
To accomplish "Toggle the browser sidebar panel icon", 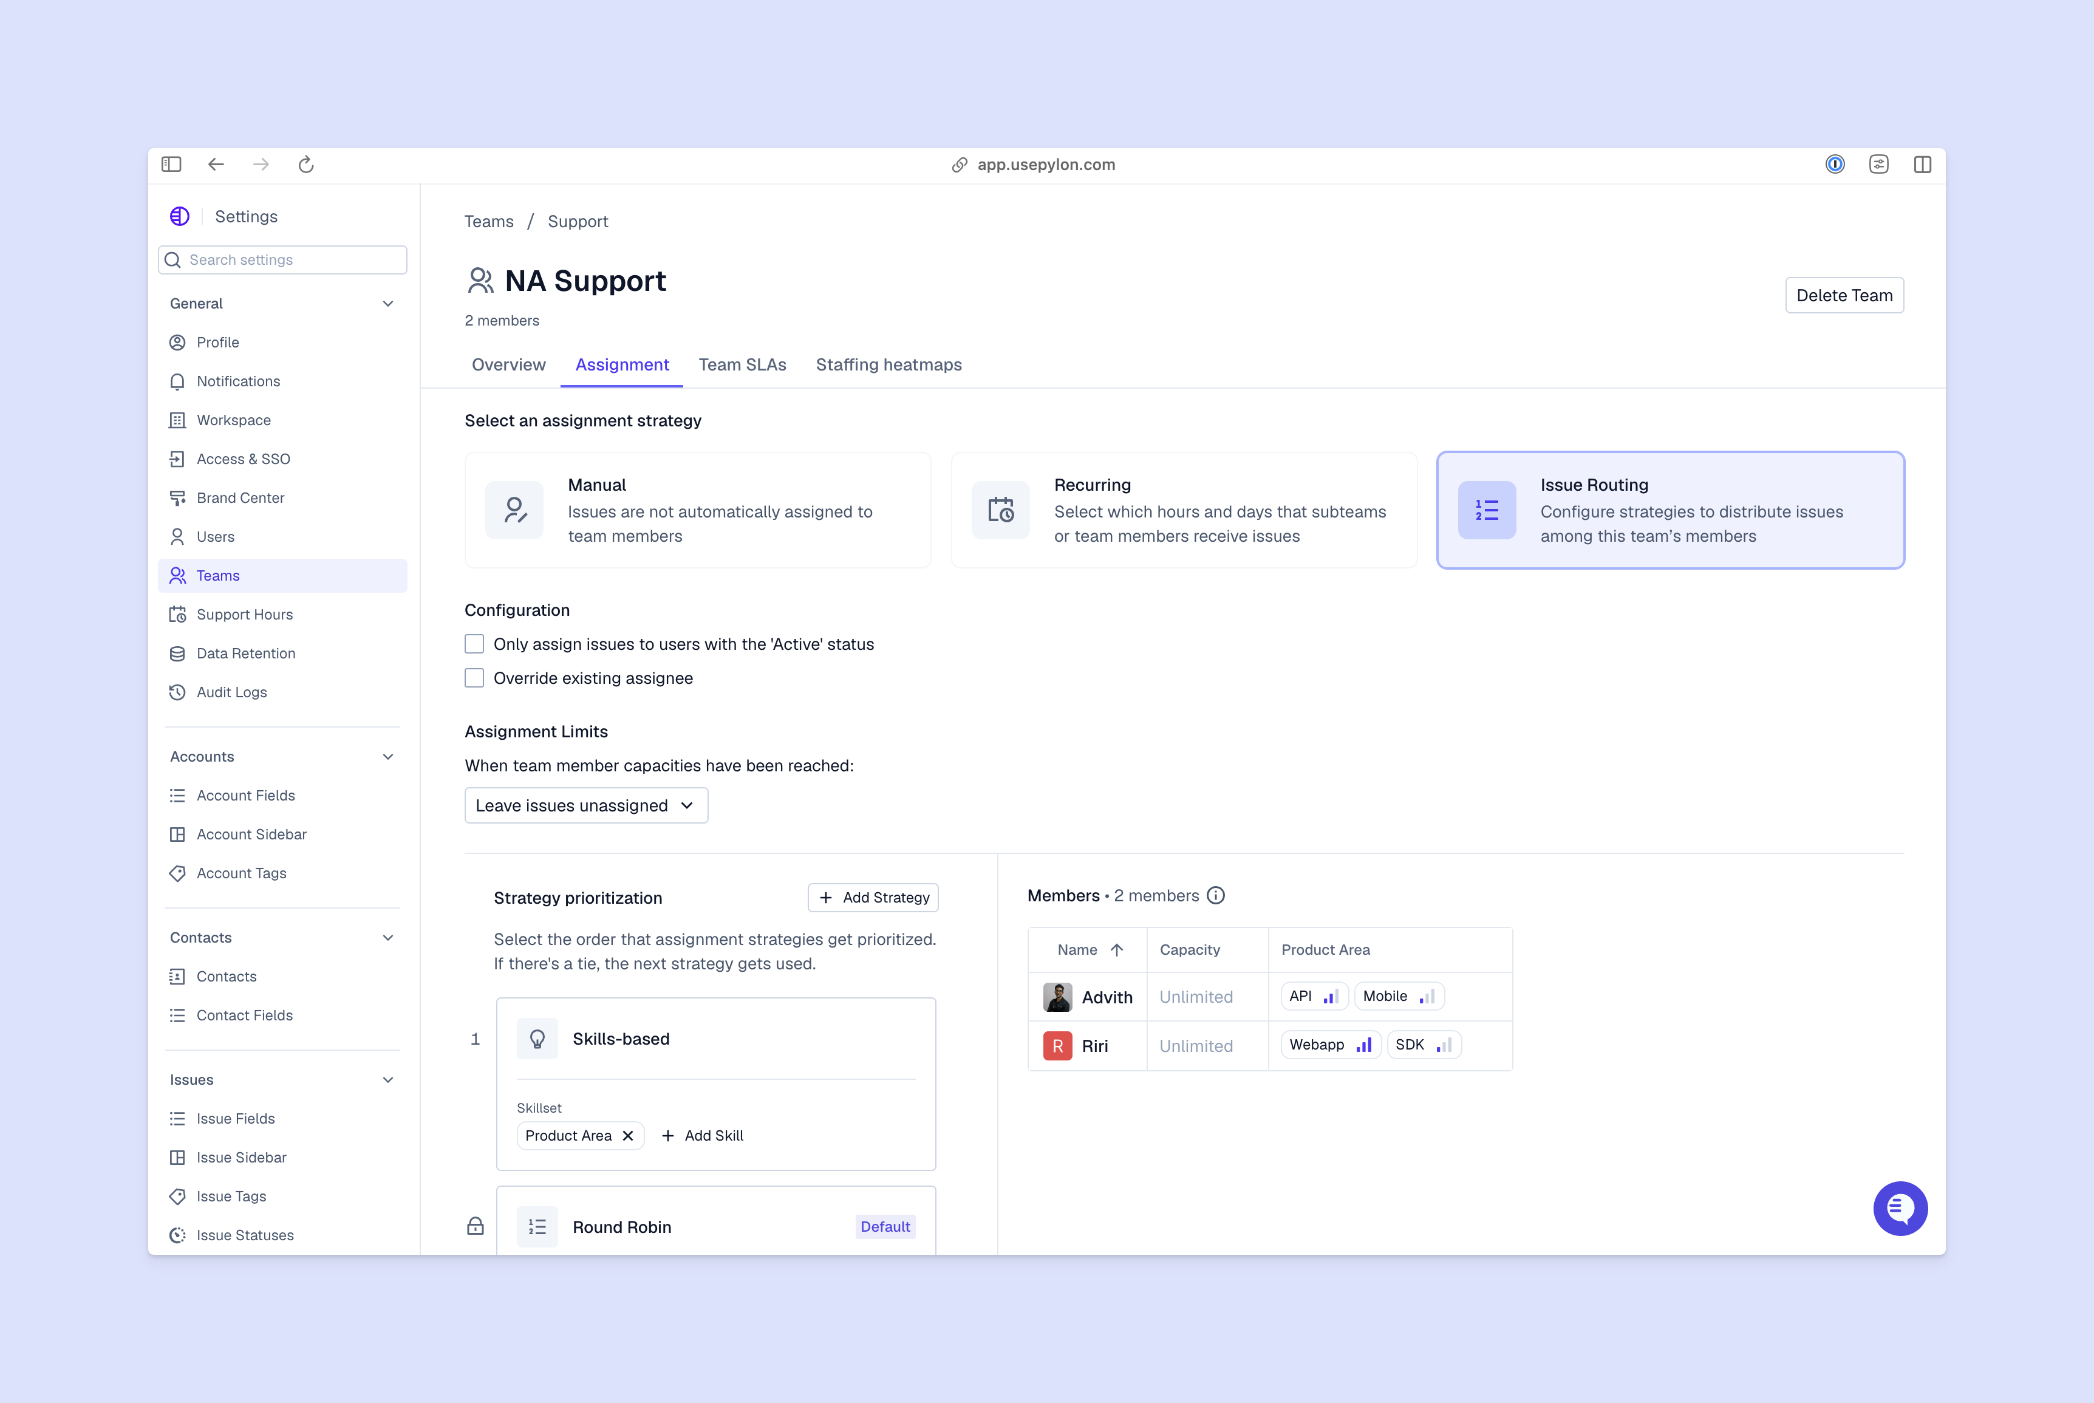I will (171, 165).
